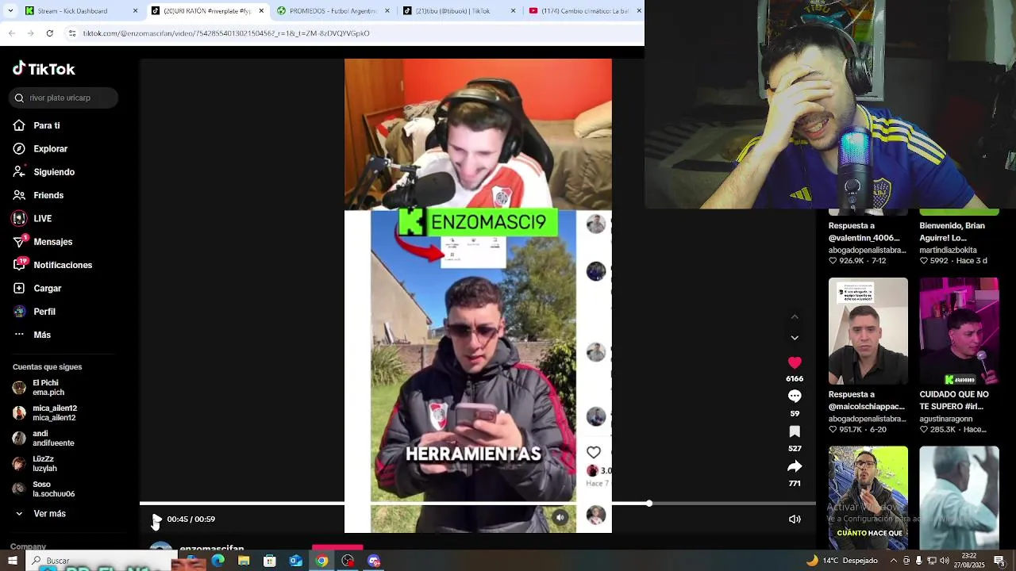
Task: Click the video progress slider handle
Action: (649, 504)
